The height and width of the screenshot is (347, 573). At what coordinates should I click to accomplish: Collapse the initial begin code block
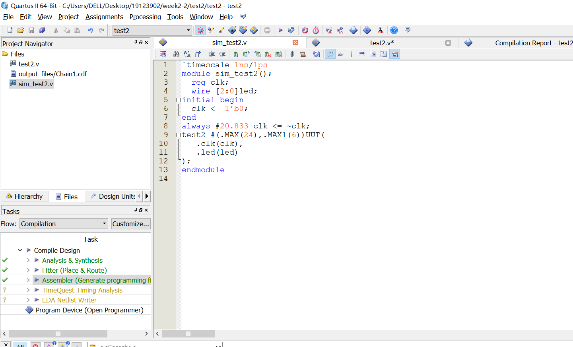[179, 100]
